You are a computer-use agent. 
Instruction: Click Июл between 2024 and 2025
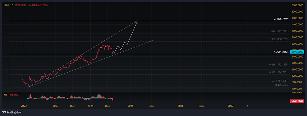[107, 106]
